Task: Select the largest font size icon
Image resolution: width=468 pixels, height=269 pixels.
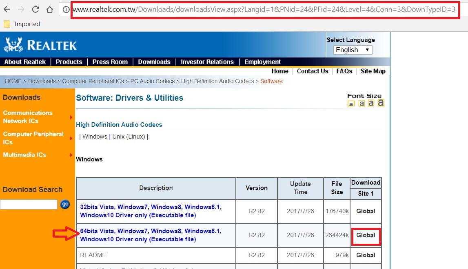Action: coord(381,103)
